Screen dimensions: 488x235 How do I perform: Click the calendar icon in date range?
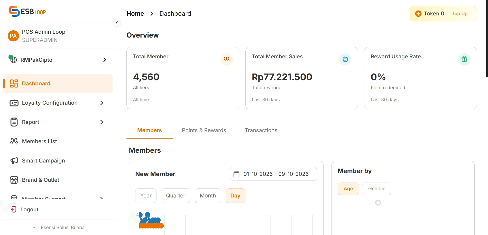(x=236, y=174)
